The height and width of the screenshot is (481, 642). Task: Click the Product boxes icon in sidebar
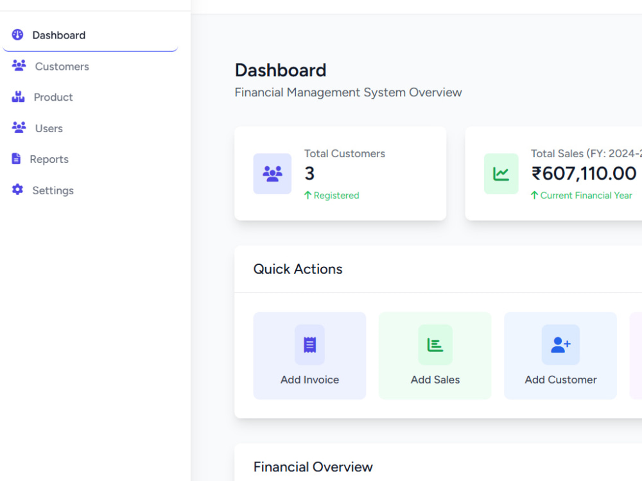click(18, 97)
